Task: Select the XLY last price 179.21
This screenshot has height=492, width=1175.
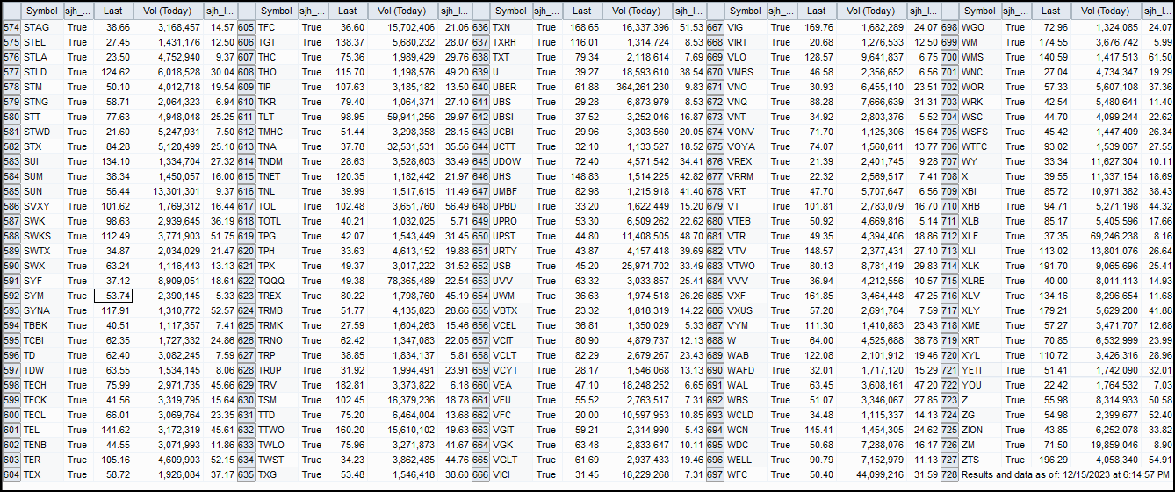Action: click(1049, 310)
